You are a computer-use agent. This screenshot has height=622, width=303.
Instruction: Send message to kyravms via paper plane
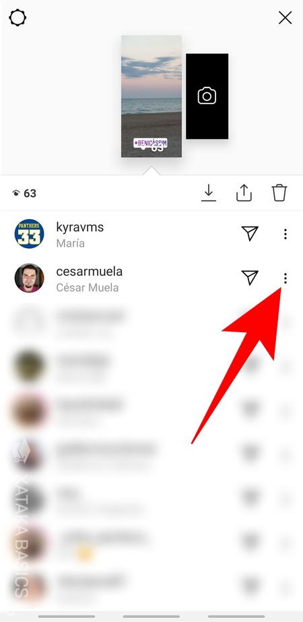tap(250, 233)
